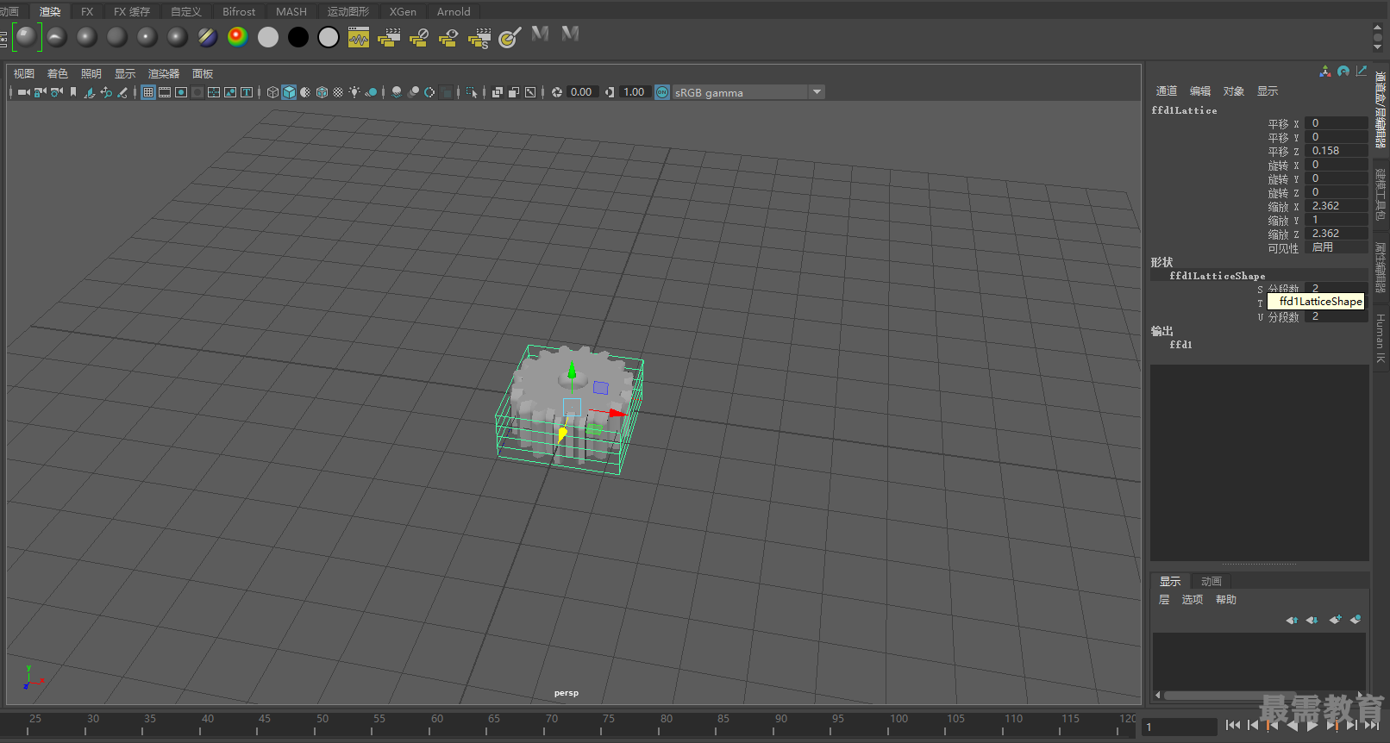Click frame 70 on the time slider
1390x743 pixels.
552,719
